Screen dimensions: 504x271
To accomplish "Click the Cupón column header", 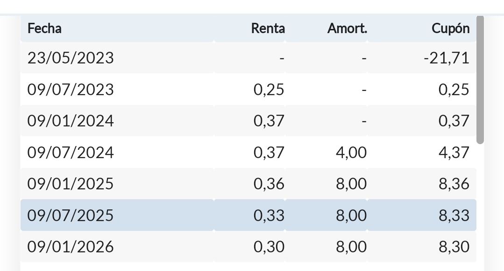I will [450, 28].
